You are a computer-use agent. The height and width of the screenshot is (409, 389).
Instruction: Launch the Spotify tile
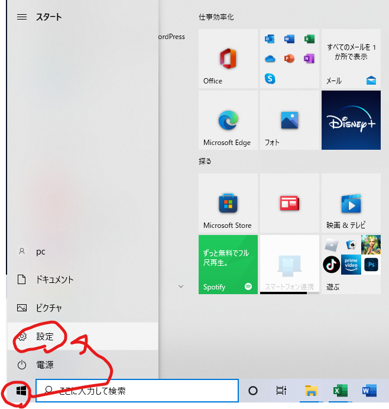(x=228, y=265)
